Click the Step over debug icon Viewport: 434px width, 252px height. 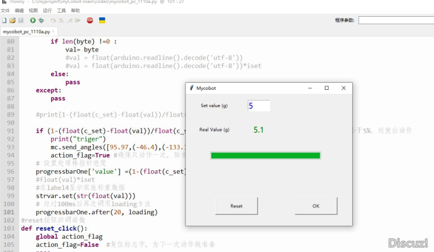pyautogui.click(x=53, y=20)
